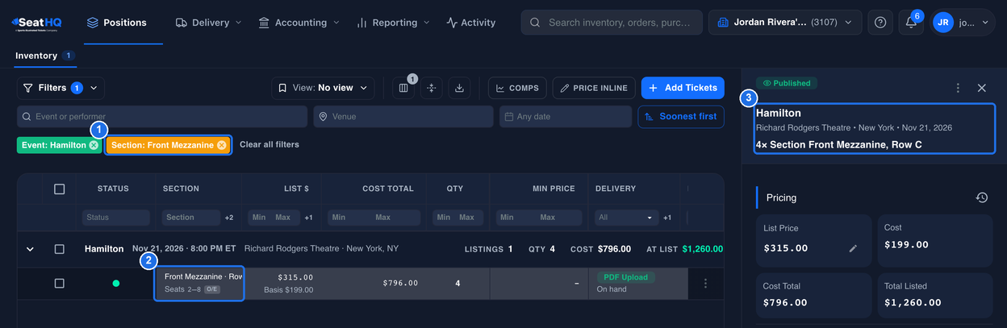This screenshot has width=1007, height=328.
Task: Click the Any date filter field
Action: tap(566, 116)
